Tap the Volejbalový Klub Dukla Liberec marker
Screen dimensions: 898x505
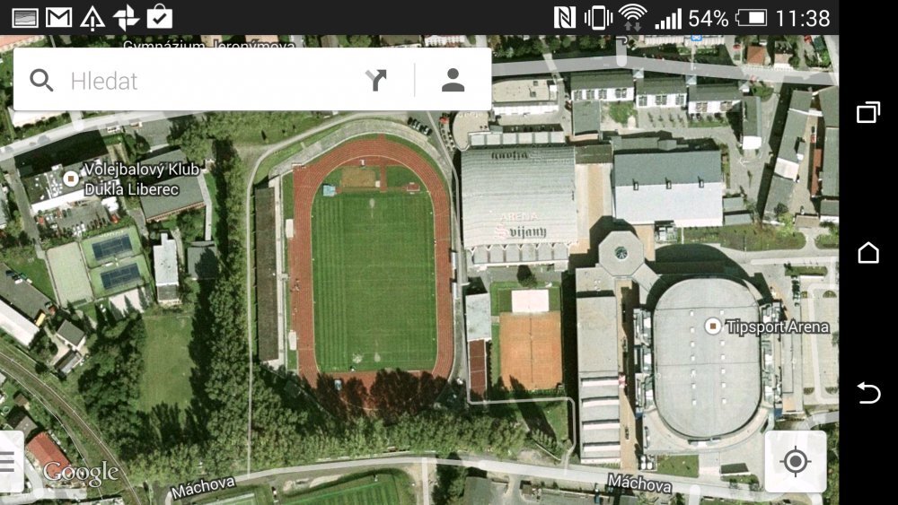pos(71,178)
